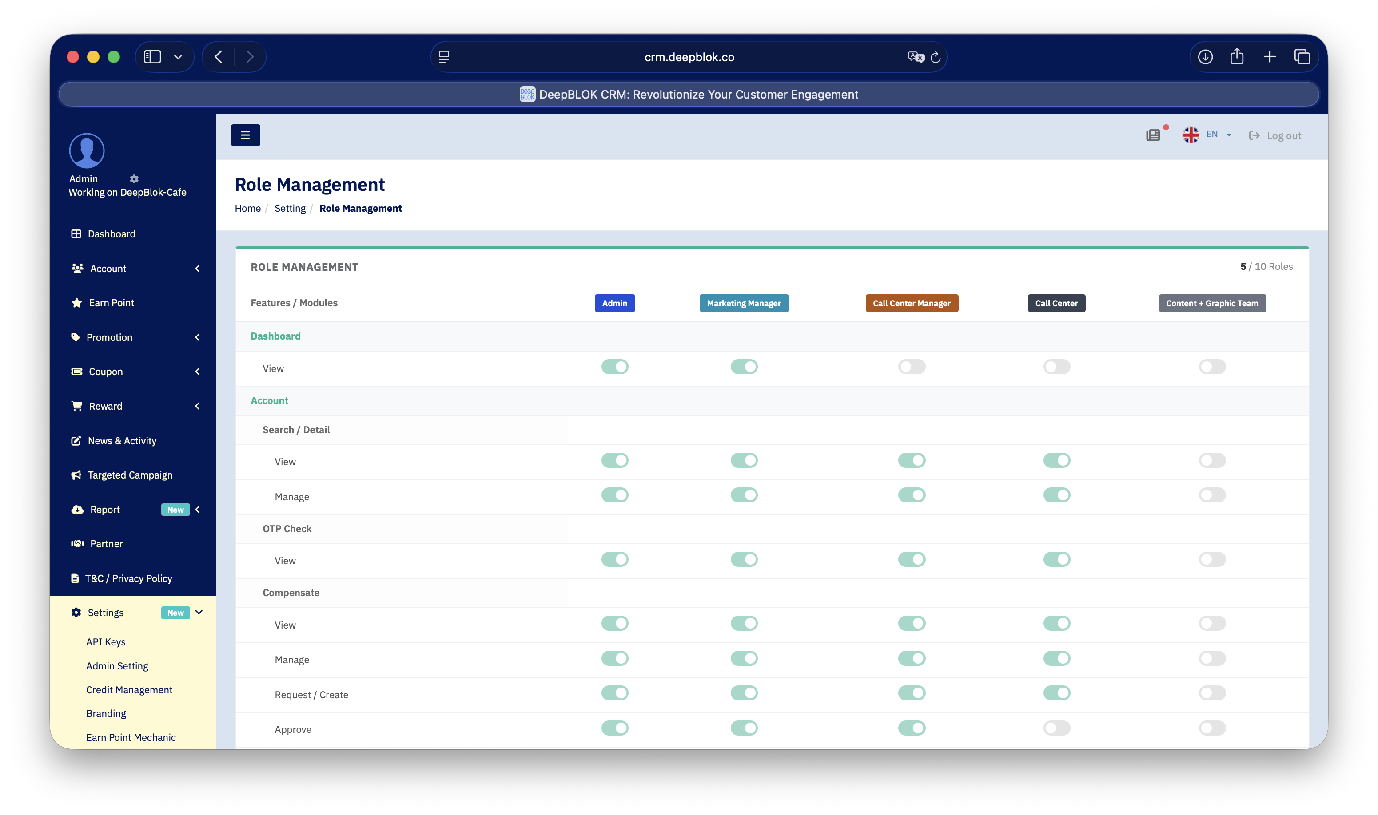Expand the Account sidebar chevron
Image resolution: width=1378 pixels, height=815 pixels.
[x=197, y=269]
